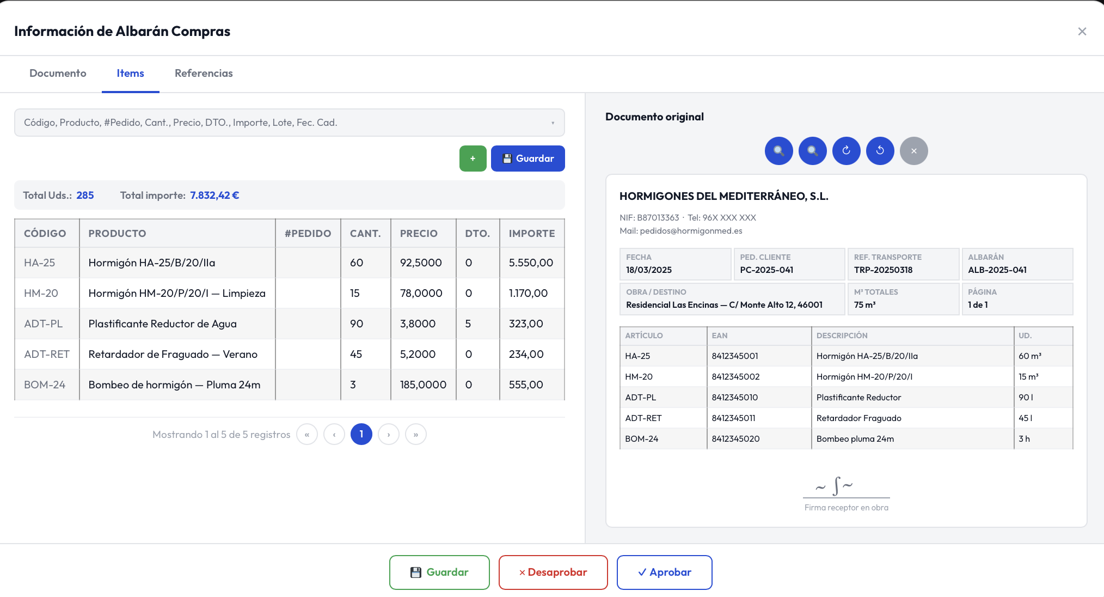This screenshot has width=1104, height=597.
Task: Click the 'Mostrando 1 al 5 de 5 registros' text
Action: pyautogui.click(x=221, y=435)
